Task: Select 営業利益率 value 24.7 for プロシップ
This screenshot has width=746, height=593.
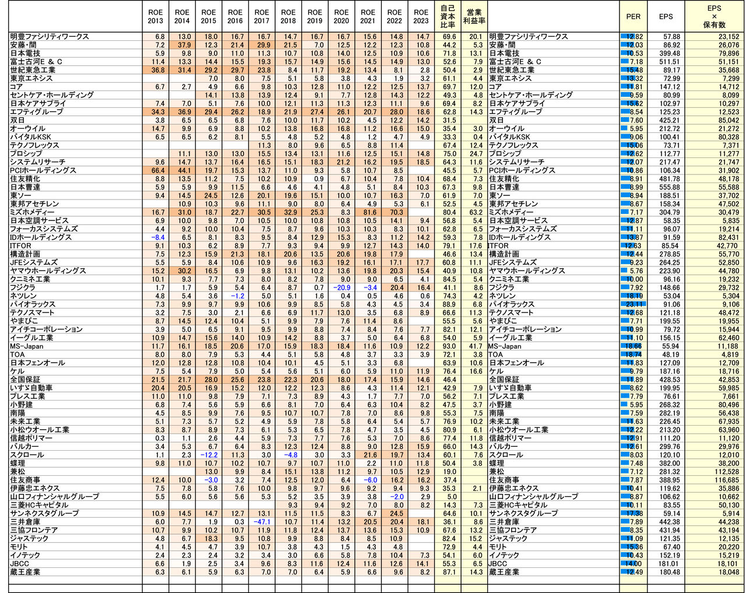Action: 475,154
